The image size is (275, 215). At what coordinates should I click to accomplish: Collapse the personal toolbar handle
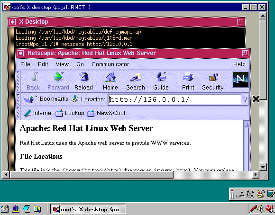(18, 113)
